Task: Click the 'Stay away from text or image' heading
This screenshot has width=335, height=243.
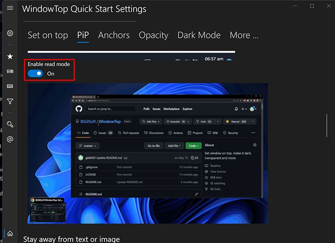Action: pos(71,239)
